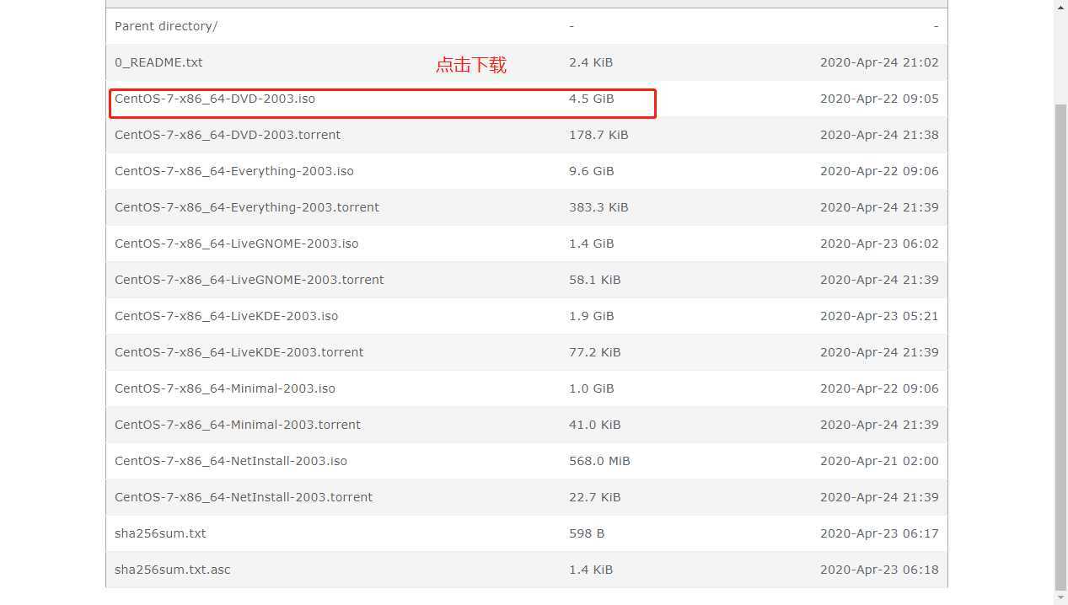Open the sha256sum.txt file

click(x=160, y=533)
